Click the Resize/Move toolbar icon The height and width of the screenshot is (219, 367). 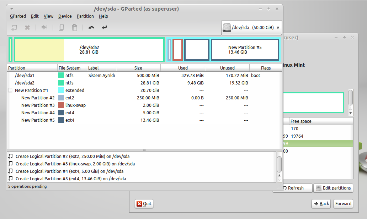point(44,28)
